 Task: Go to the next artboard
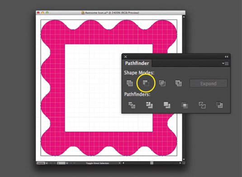tap(71, 163)
